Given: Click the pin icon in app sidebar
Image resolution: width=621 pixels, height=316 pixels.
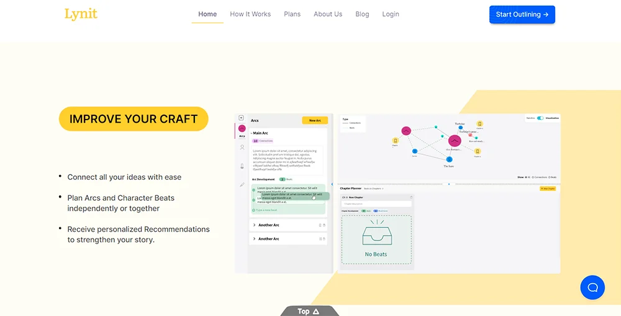Looking at the screenshot, I should (x=242, y=166).
